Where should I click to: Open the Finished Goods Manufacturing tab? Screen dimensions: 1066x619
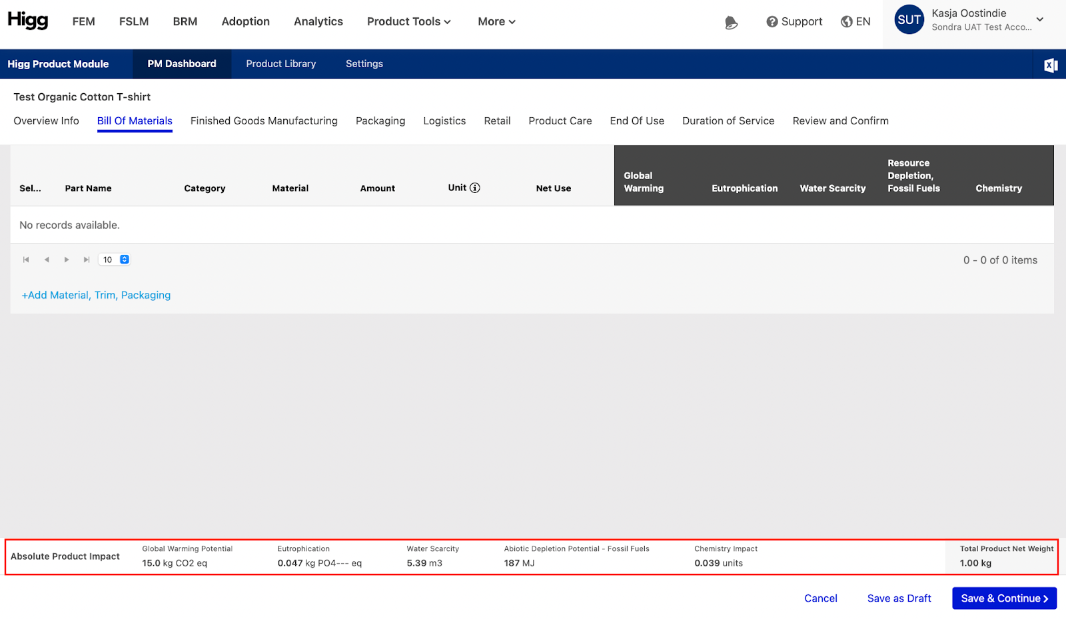264,120
